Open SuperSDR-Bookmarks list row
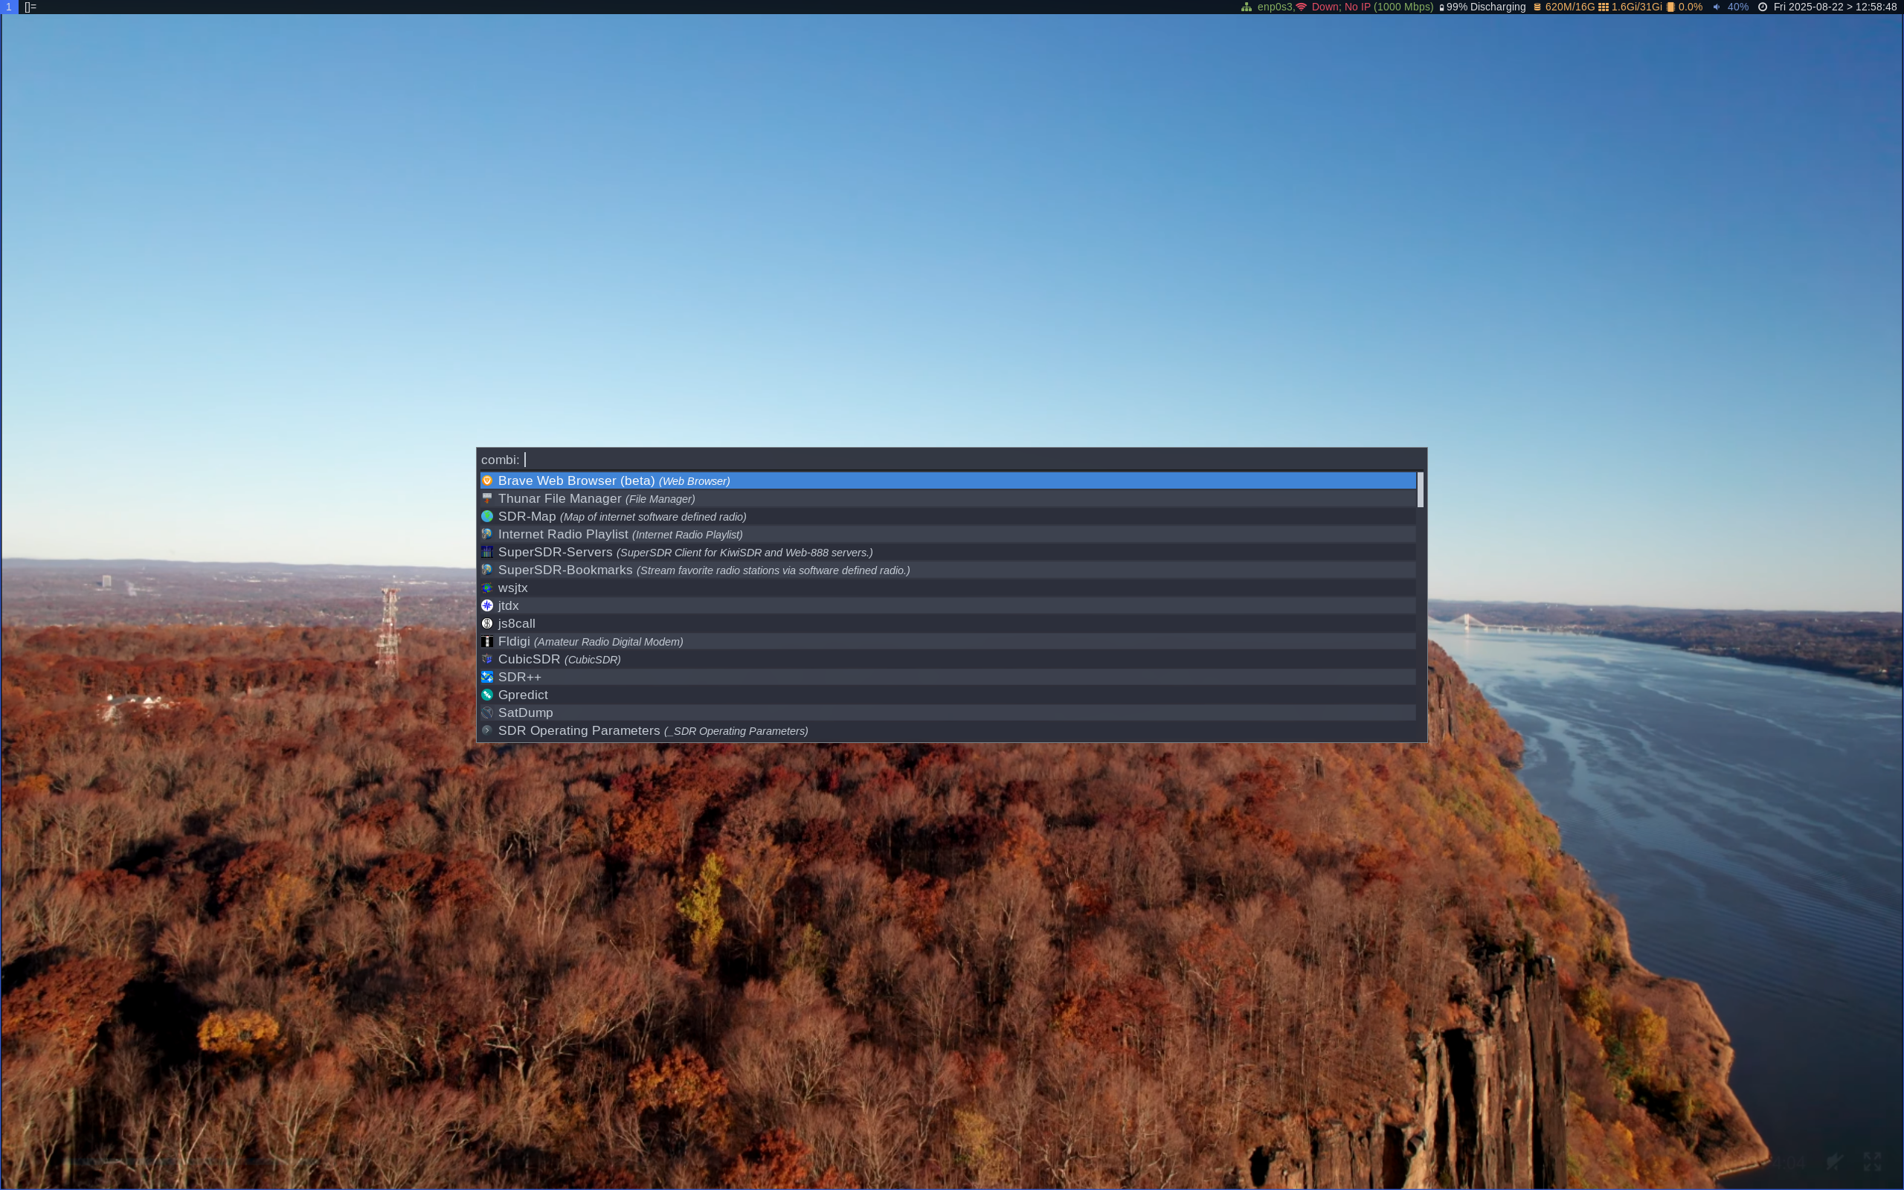 (x=948, y=570)
